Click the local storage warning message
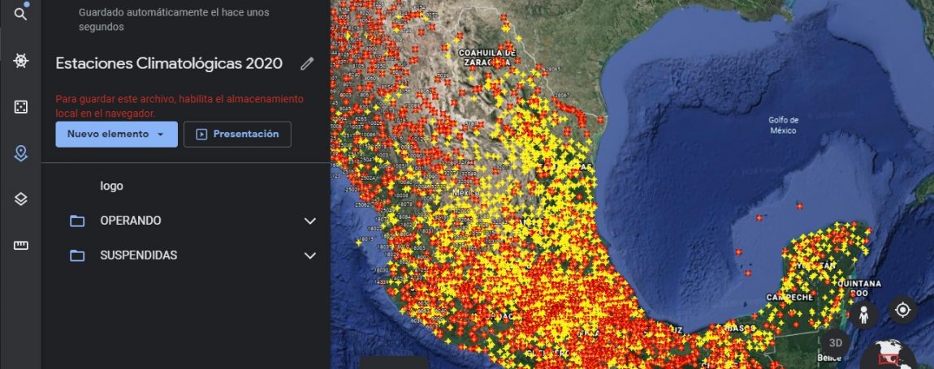 click(x=179, y=106)
